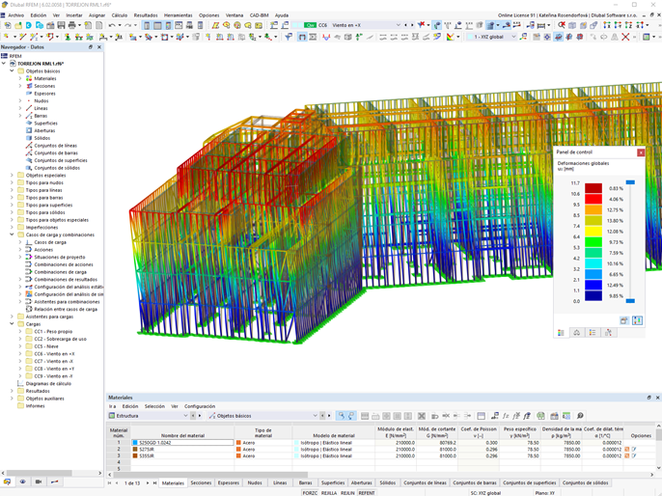The height and width of the screenshot is (496, 662).
Task: Click the previous load case arrow
Action: [406, 25]
